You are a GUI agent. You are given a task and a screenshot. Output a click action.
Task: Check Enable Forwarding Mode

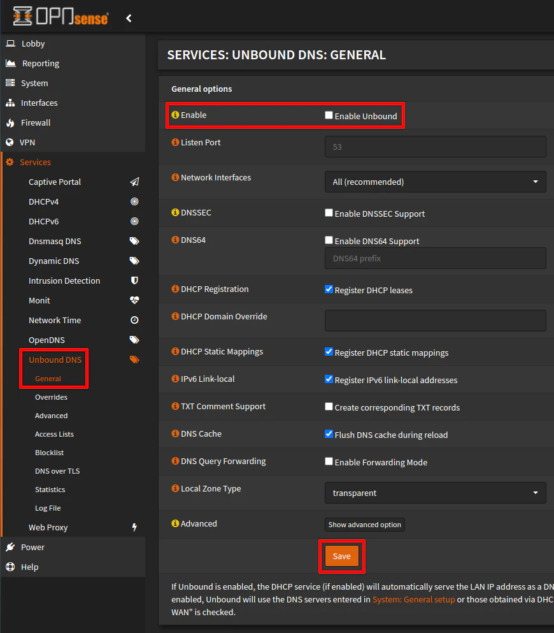(329, 462)
